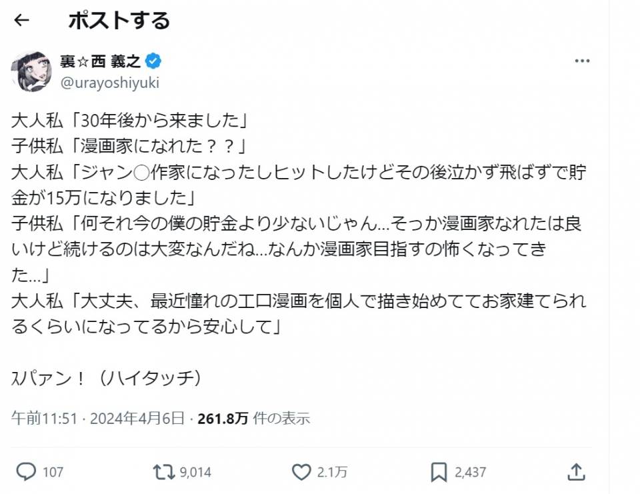
Task: Repost this post using the retweet icon
Action: click(161, 472)
